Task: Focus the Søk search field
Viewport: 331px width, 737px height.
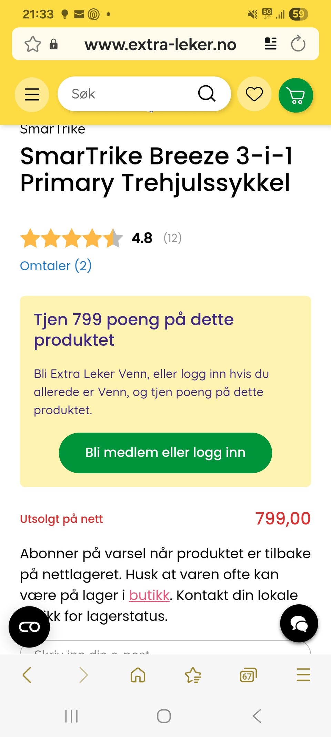Action: pyautogui.click(x=131, y=94)
